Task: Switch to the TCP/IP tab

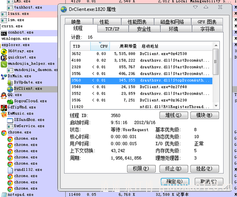Action: pyautogui.click(x=113, y=29)
